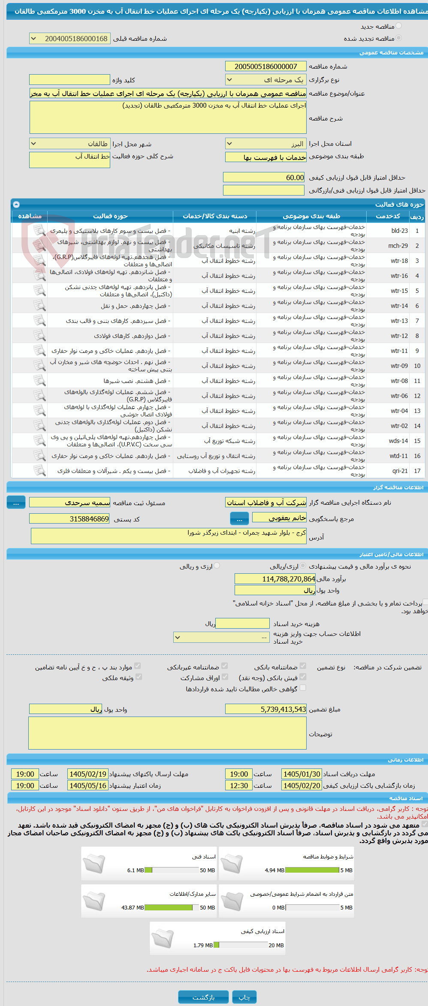
Task: Click the شرایط و ضوابط مناقصه size bar
Action: 312,870
